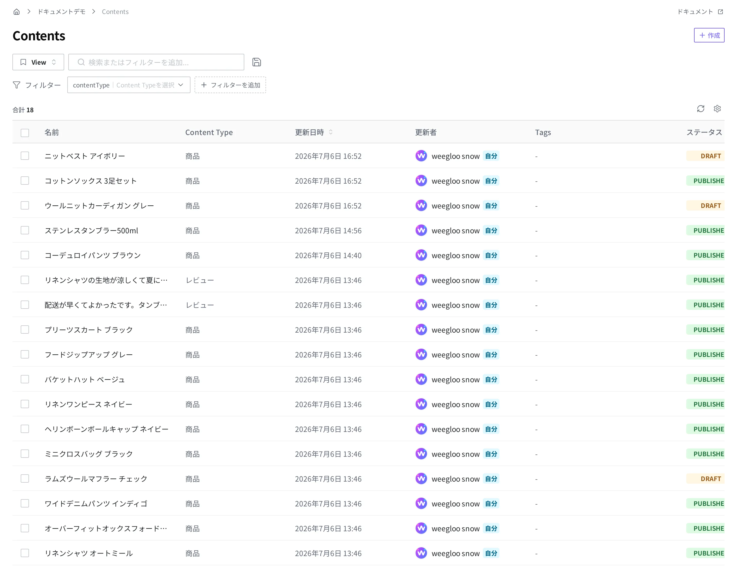737x569 pixels.
Task: Click date 2026年7月6日 14:56
Action: coord(328,231)
